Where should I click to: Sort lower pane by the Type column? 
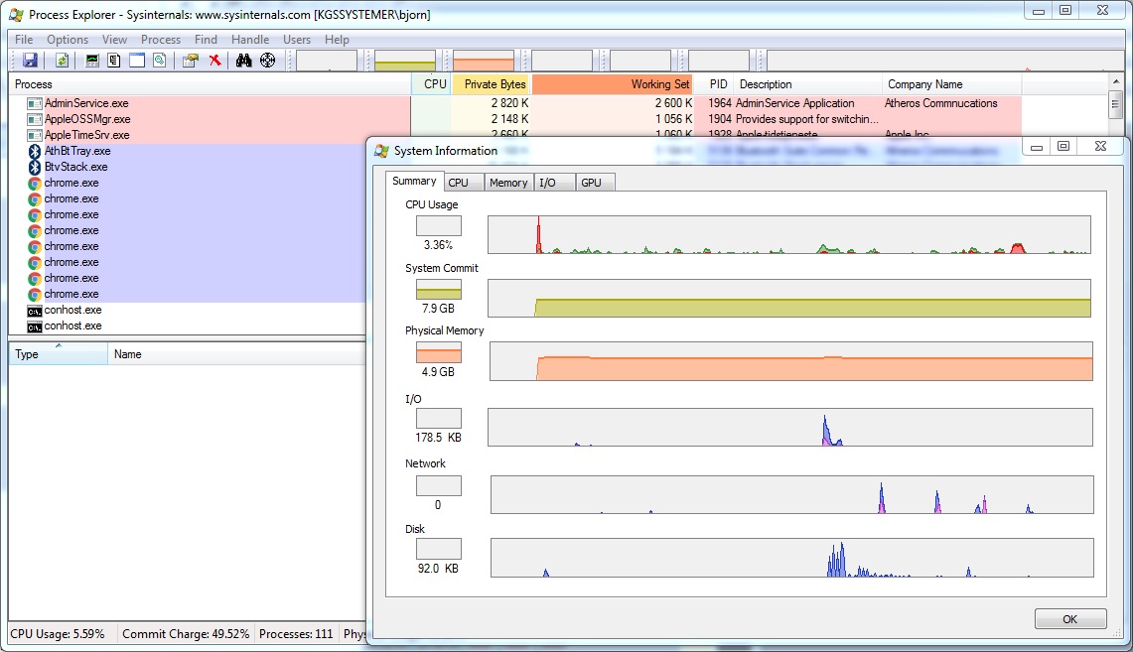click(58, 354)
